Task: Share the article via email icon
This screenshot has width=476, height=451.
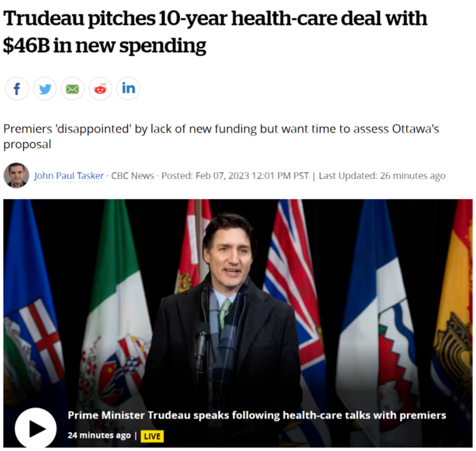Action: pyautogui.click(x=72, y=89)
